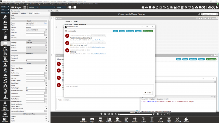Toggle the second switch in the top toolbar
Image resolution: width=219 pixels, height=123 pixels.
[x=74, y=7]
